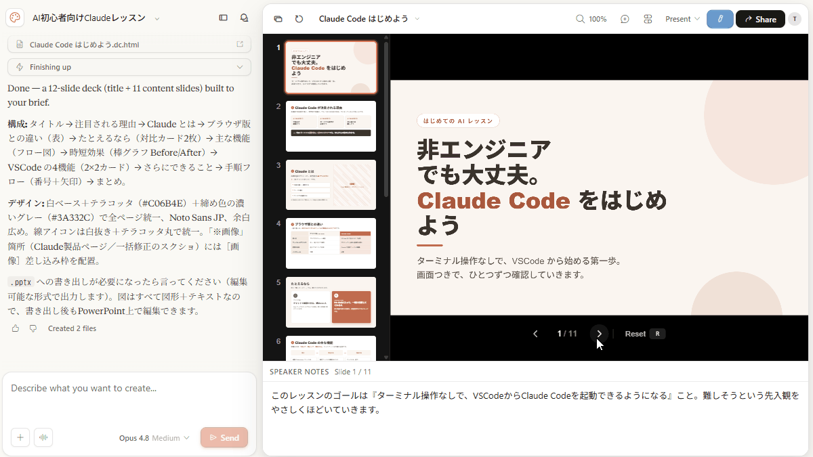Screen dimensions: 813x457
Task: Click the Share button
Action: pos(760,19)
